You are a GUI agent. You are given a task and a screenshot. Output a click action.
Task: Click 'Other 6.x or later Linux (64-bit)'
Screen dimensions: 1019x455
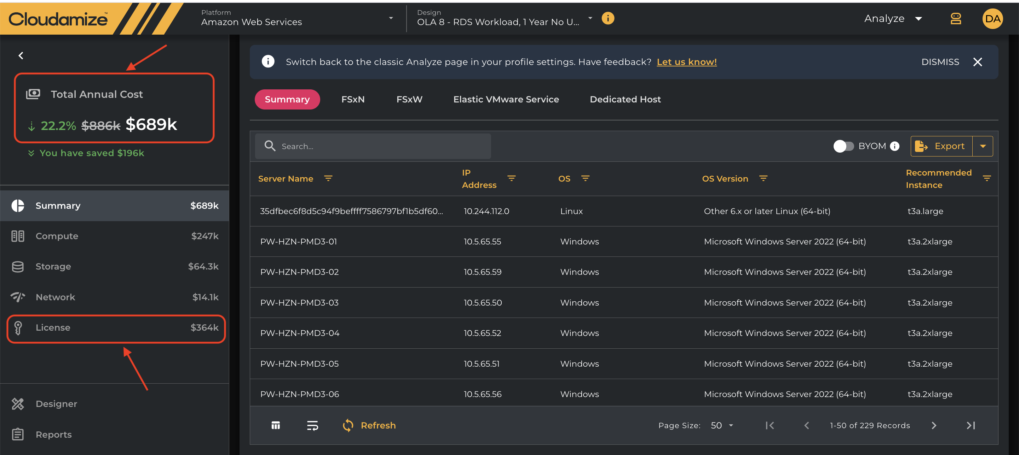767,211
